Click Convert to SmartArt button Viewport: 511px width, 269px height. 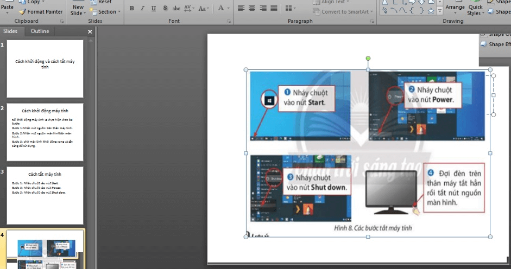point(343,11)
